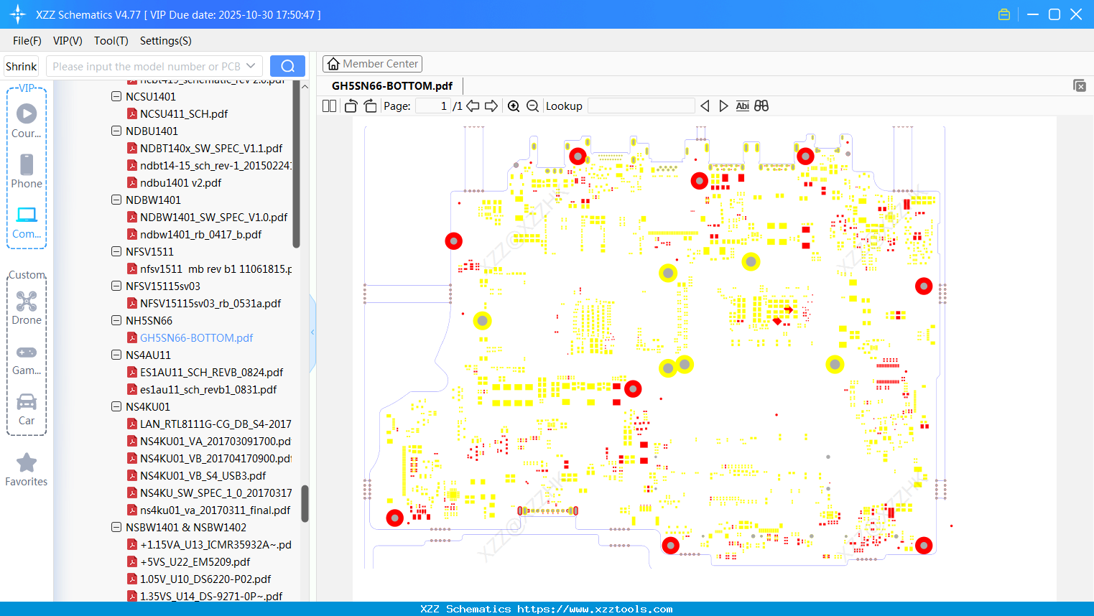Click the zoom in magnifier icon
Screen dimensions: 1094x616
coord(514,106)
